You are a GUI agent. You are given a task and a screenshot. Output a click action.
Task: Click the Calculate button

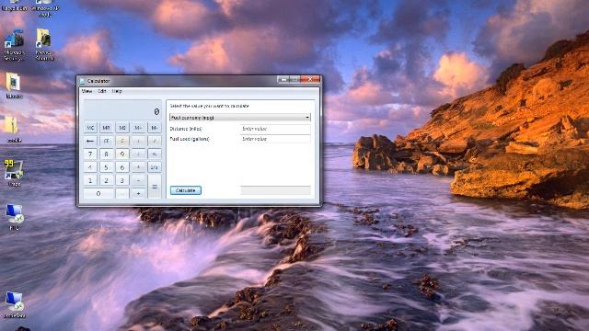coord(186,190)
